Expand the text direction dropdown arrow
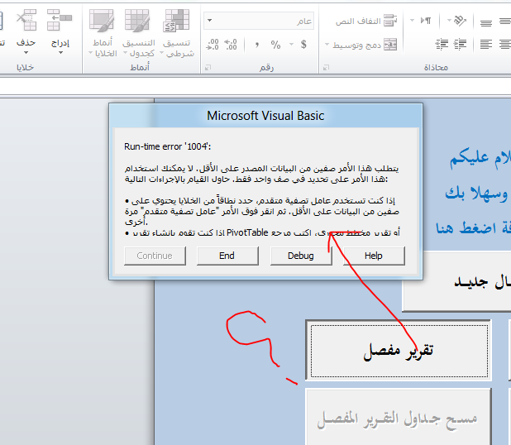The height and width of the screenshot is (445, 511). 412,21
